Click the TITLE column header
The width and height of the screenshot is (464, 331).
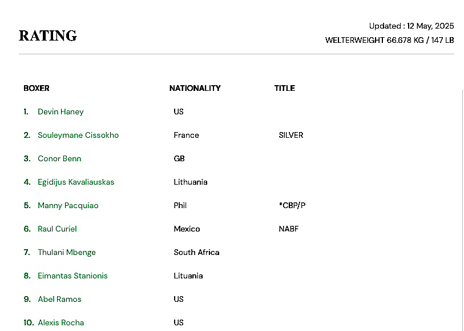pos(284,88)
